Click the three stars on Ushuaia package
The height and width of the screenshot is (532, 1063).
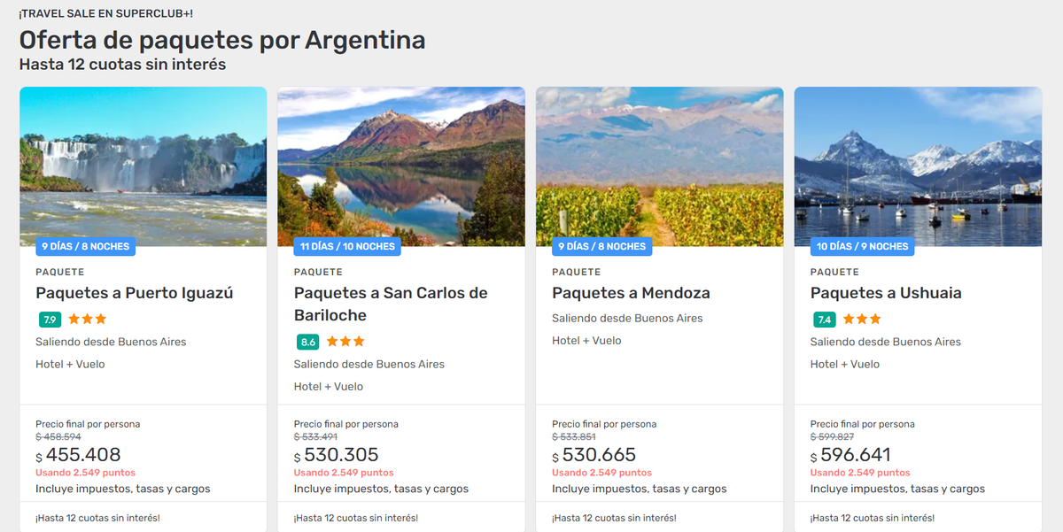(x=862, y=320)
